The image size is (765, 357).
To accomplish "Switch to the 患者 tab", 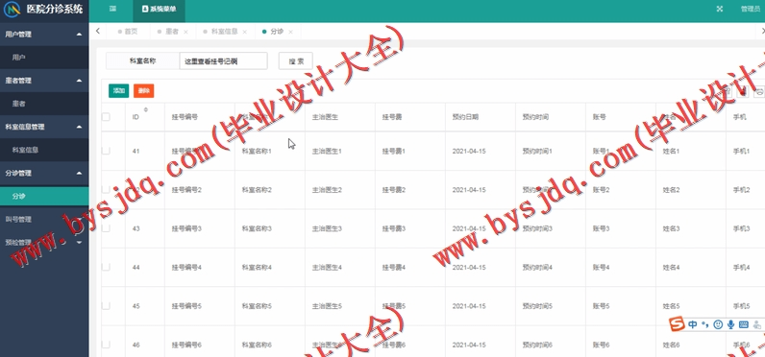I will point(172,32).
